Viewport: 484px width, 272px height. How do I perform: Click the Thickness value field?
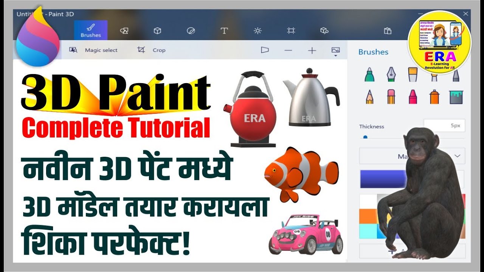pyautogui.click(x=444, y=126)
